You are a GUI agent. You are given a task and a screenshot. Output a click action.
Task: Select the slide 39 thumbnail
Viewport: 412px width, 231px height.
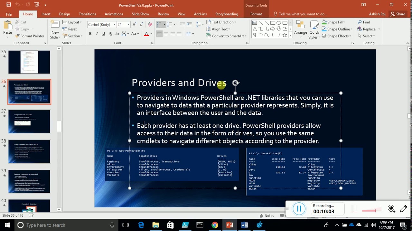pyautogui.click(x=29, y=181)
